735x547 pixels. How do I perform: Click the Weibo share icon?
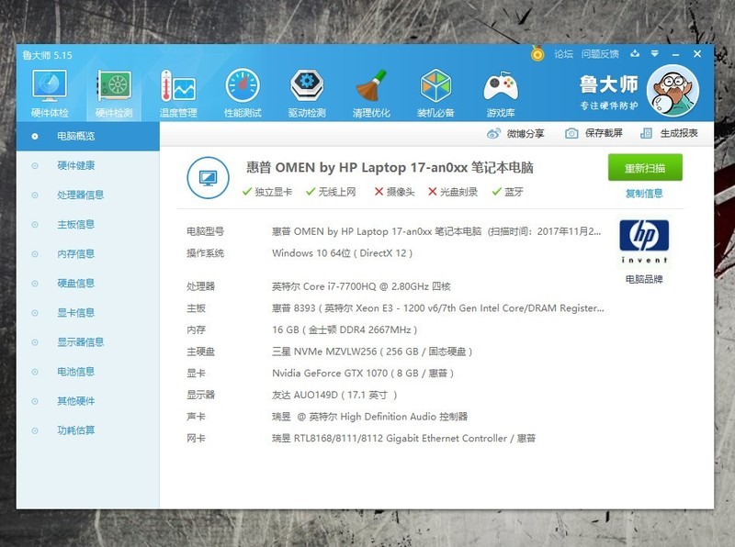[493, 133]
